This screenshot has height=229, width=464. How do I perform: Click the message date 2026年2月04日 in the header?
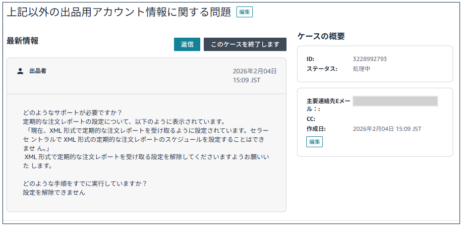(x=255, y=71)
